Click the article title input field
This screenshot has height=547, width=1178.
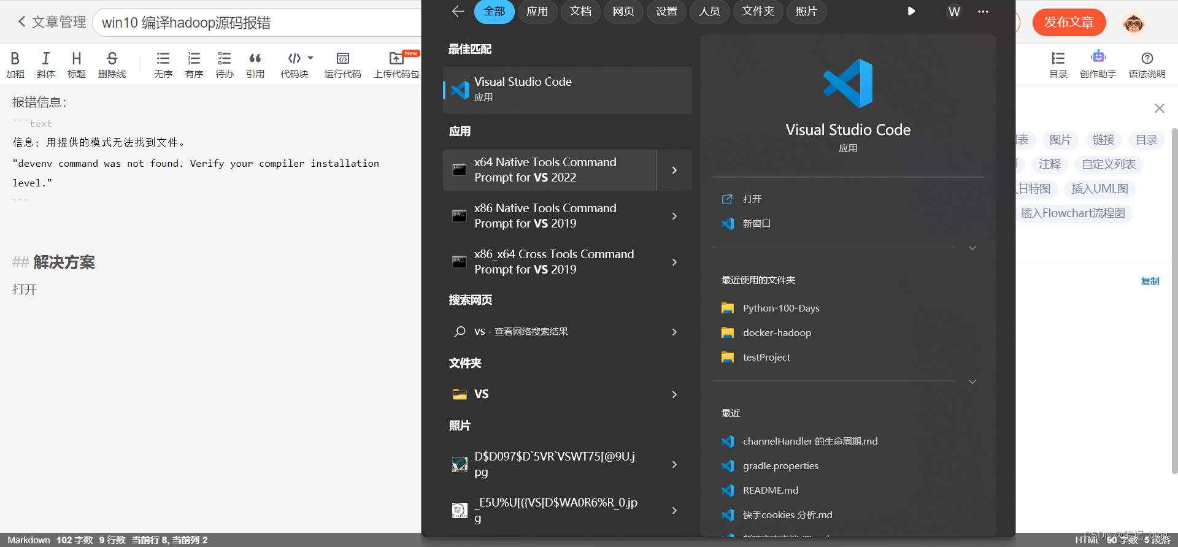pyautogui.click(x=258, y=23)
